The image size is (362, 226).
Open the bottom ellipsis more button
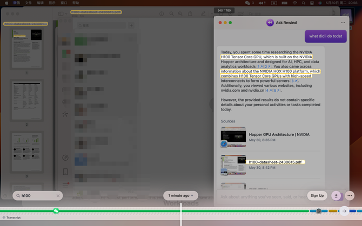(x=350, y=196)
